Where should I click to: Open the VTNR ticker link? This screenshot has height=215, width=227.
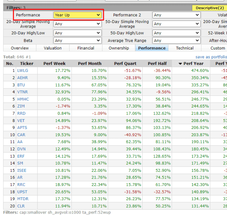[x=23, y=92]
